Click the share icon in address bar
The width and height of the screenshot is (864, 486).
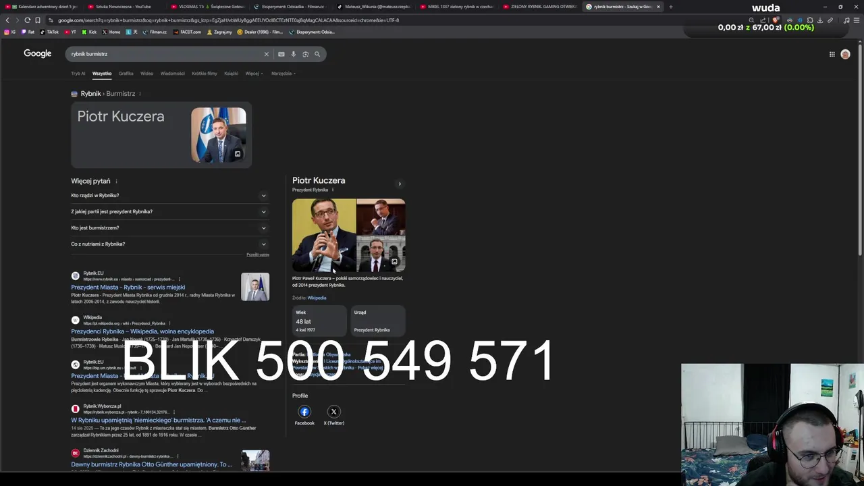tap(763, 20)
